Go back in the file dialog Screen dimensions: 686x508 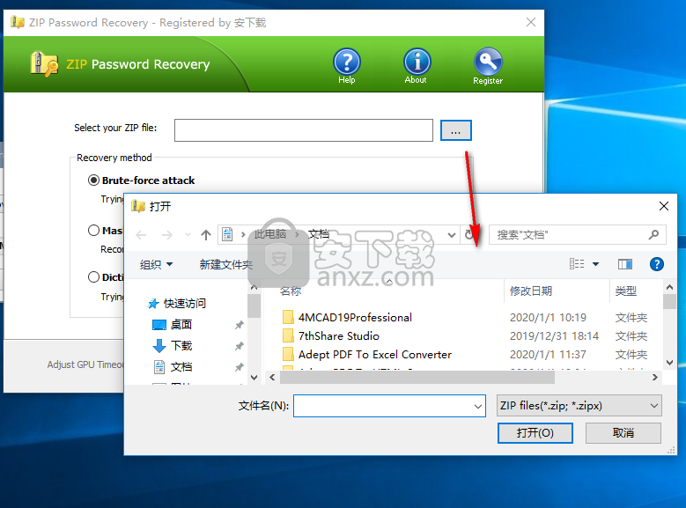(141, 235)
